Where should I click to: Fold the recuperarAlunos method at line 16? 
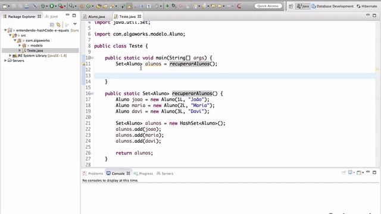pyautogui.click(x=92, y=93)
